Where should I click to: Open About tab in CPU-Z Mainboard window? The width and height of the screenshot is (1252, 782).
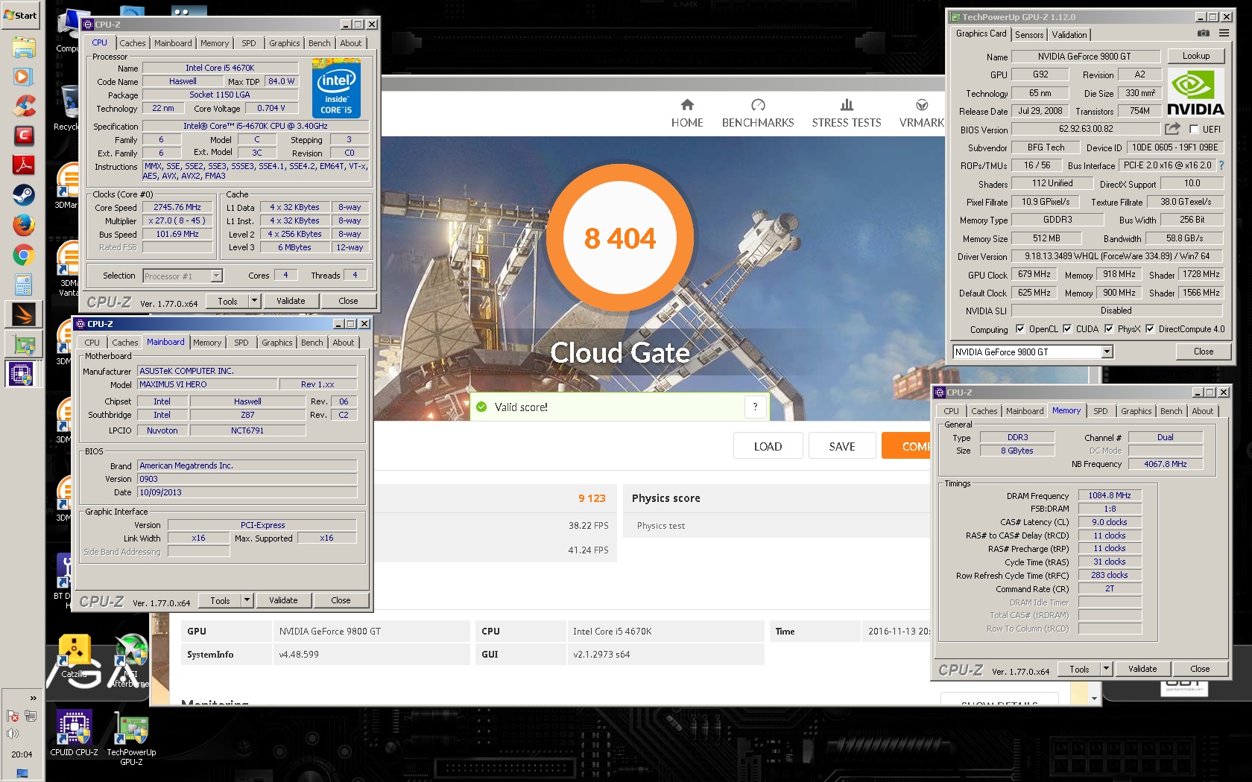point(344,343)
